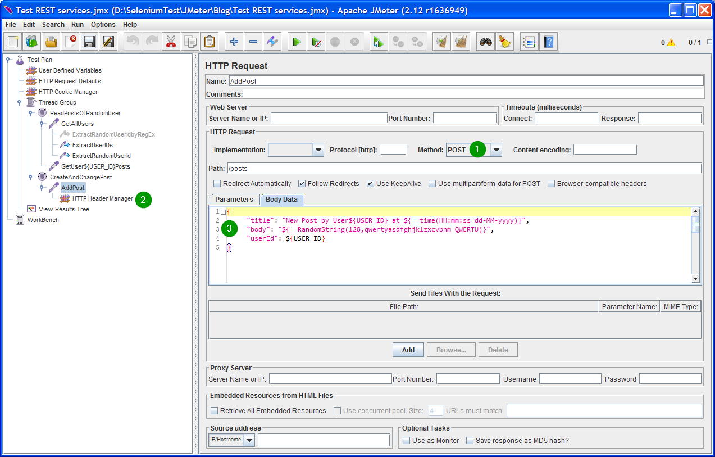
Task: Open the Options menu
Action: [103, 25]
